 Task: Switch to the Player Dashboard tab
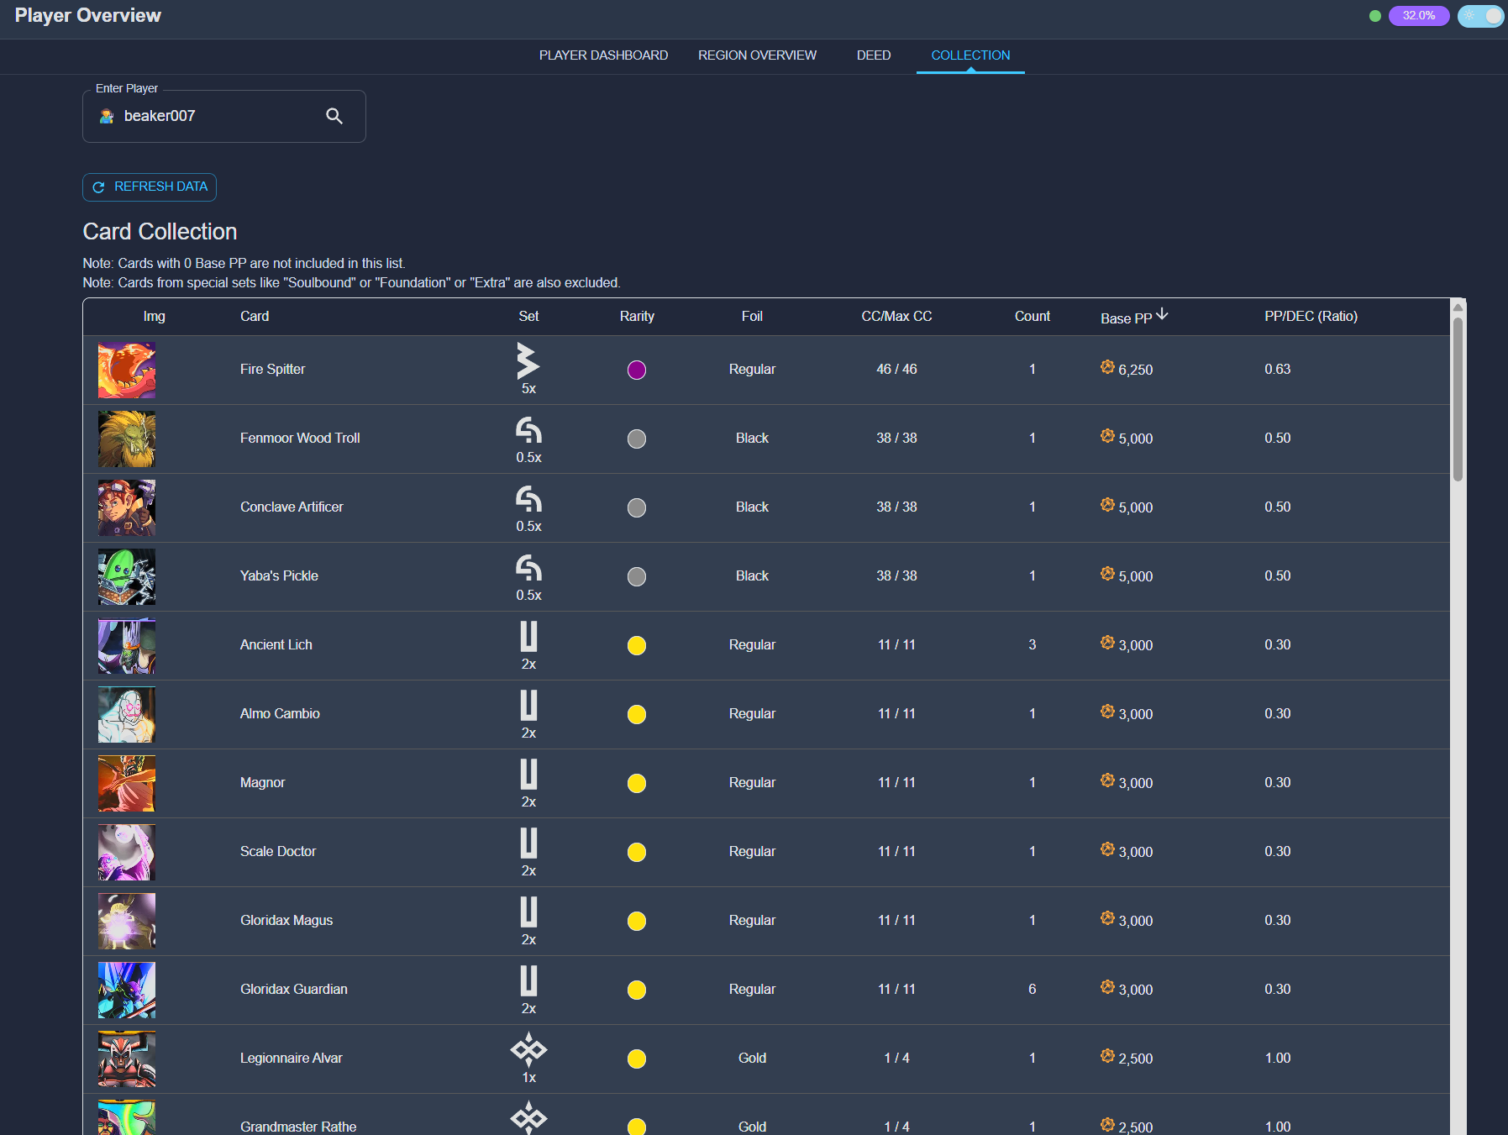(603, 55)
